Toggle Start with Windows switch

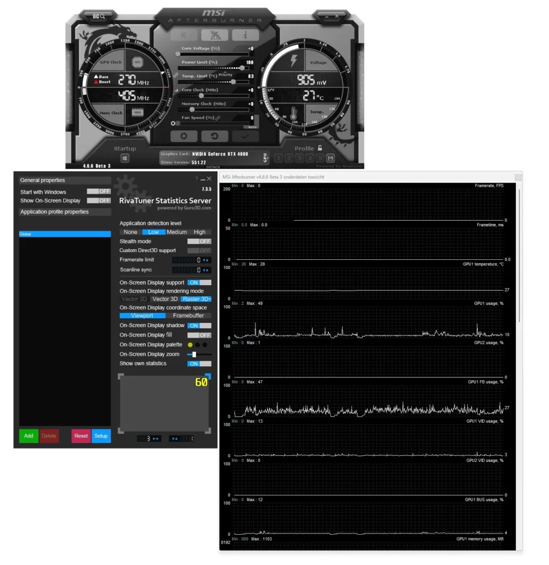[99, 191]
